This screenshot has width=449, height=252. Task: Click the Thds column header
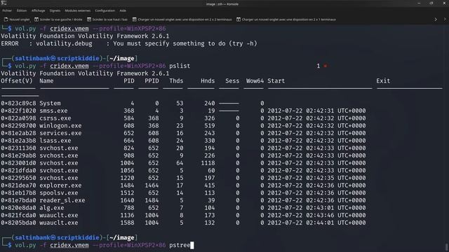tap(176, 81)
